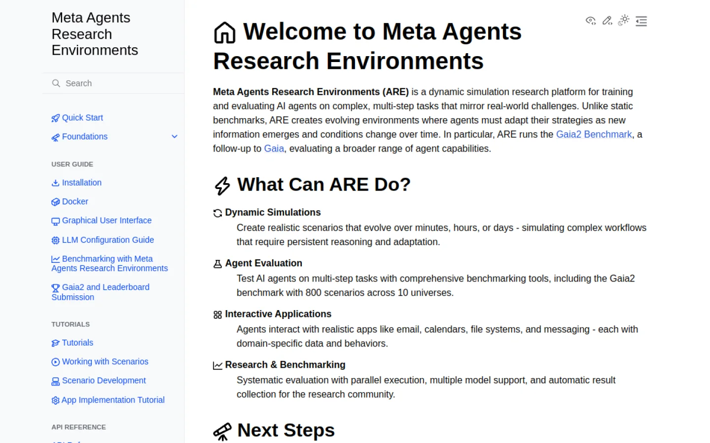710x443 pixels.
Task: Click the lightning icon beside What Can ARE Do?
Action: [222, 186]
